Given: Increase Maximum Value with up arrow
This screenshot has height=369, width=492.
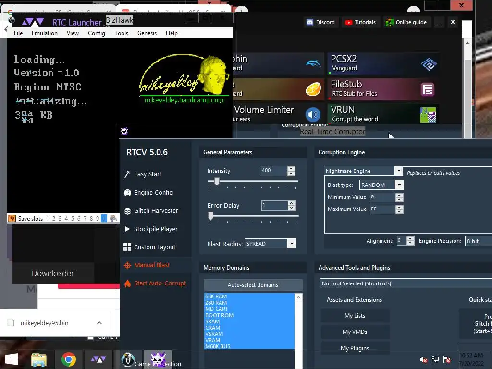Looking at the screenshot, I should coord(399,207).
